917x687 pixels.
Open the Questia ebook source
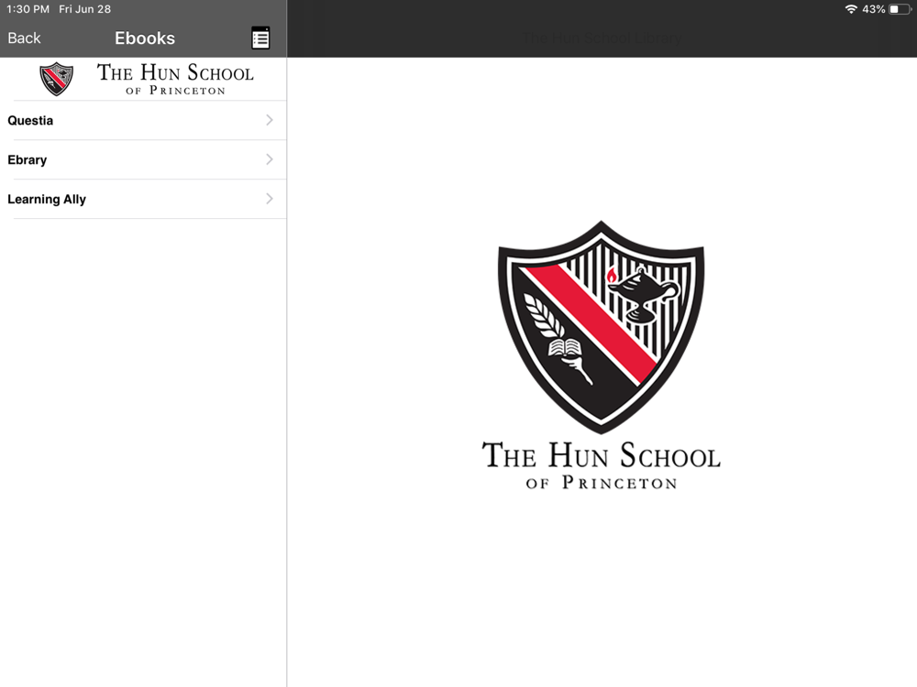point(143,120)
